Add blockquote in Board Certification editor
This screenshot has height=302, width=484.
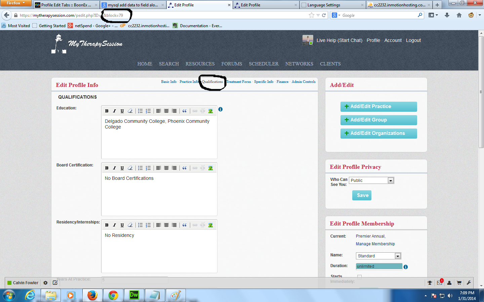(x=184, y=168)
